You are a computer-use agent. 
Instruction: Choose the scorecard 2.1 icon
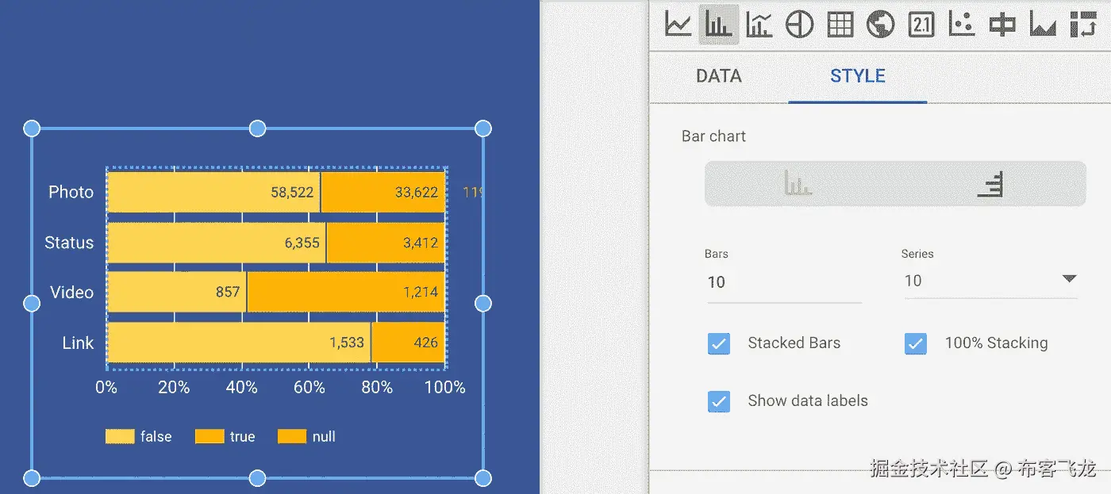(x=921, y=25)
